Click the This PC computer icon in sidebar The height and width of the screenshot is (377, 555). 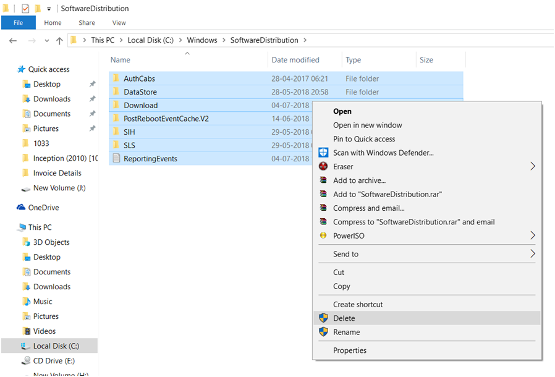click(22, 227)
